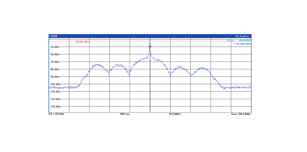Viewport: 307px width, 152px height.
Task: Select the -43.000 dBm red limit label
Action: pos(82,42)
